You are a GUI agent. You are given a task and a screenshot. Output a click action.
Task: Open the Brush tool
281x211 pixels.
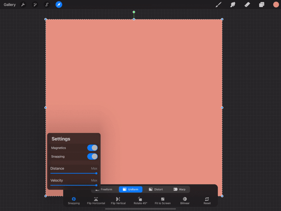click(x=219, y=5)
